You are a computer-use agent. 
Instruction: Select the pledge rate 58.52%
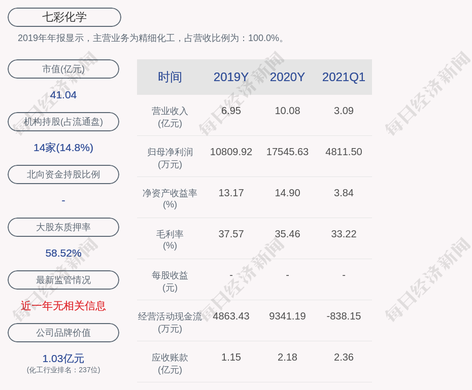(63, 253)
